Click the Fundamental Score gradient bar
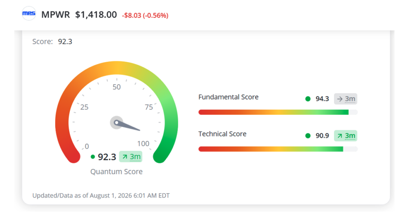The height and width of the screenshot is (220, 416). 278,112
